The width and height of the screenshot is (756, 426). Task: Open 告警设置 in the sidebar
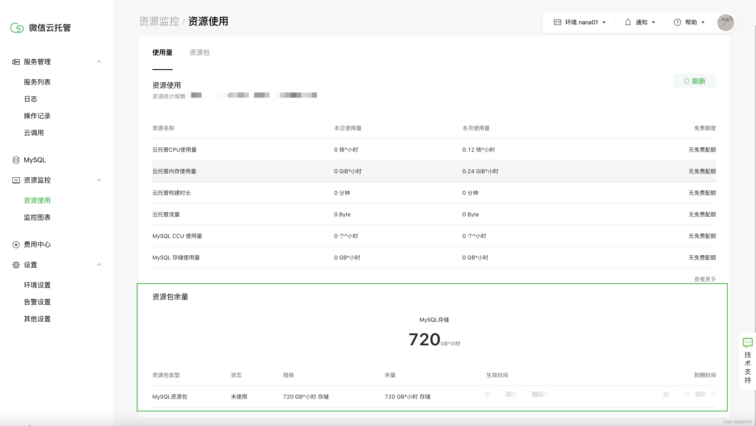coord(37,302)
